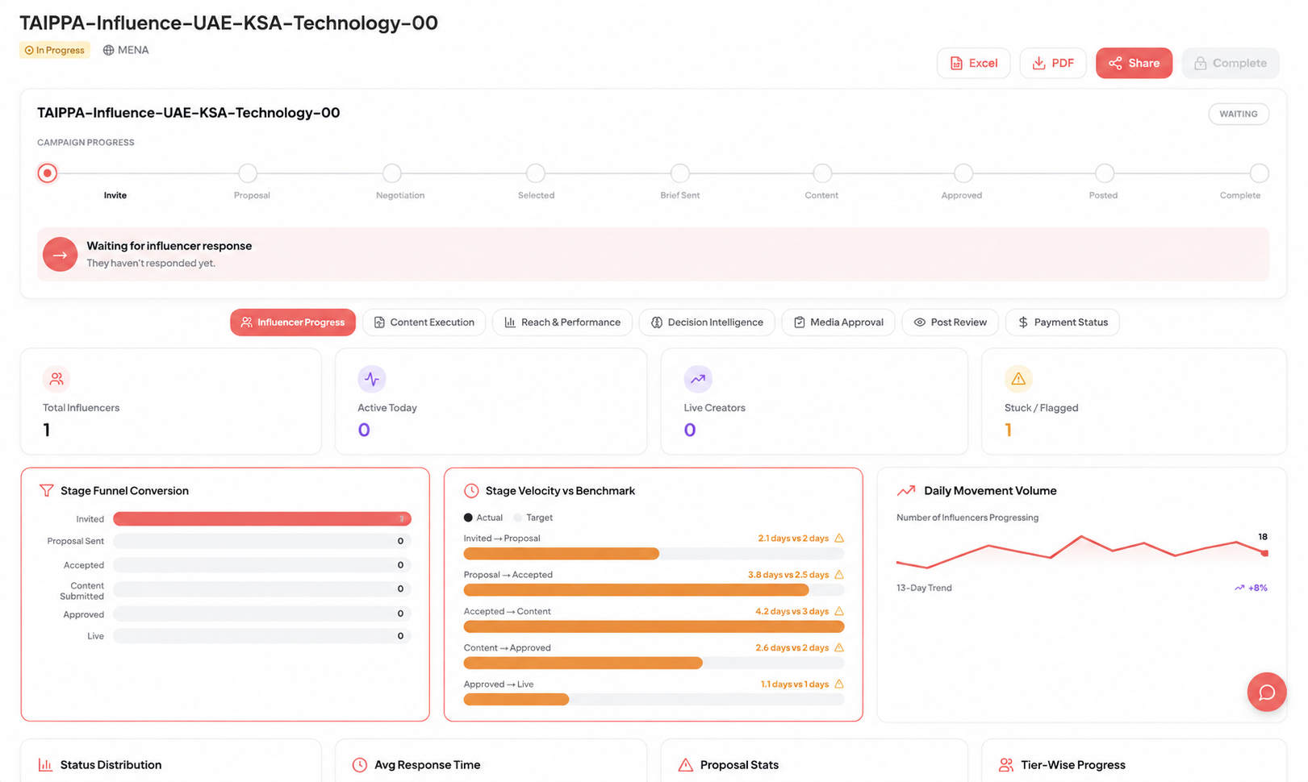Screen dimensions: 1308x782
Task: Open the Reach & Performance tab
Action: point(562,322)
